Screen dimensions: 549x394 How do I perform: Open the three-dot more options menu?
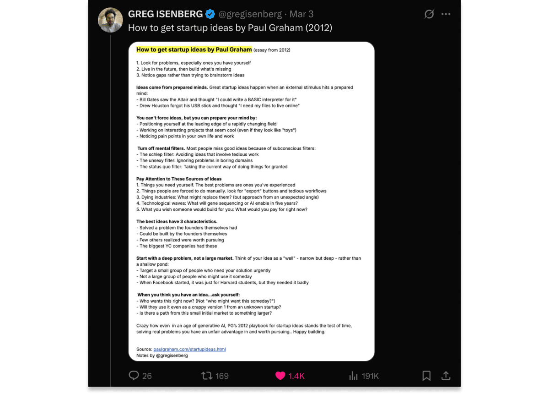click(x=446, y=14)
